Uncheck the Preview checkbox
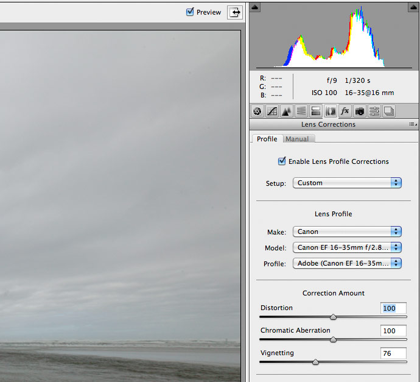 click(190, 12)
